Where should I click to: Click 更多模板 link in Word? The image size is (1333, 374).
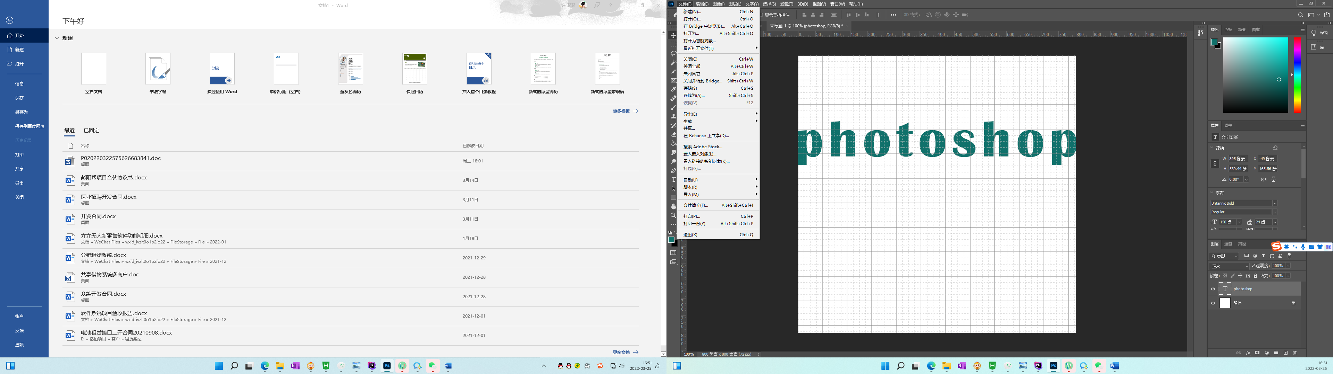[626, 111]
